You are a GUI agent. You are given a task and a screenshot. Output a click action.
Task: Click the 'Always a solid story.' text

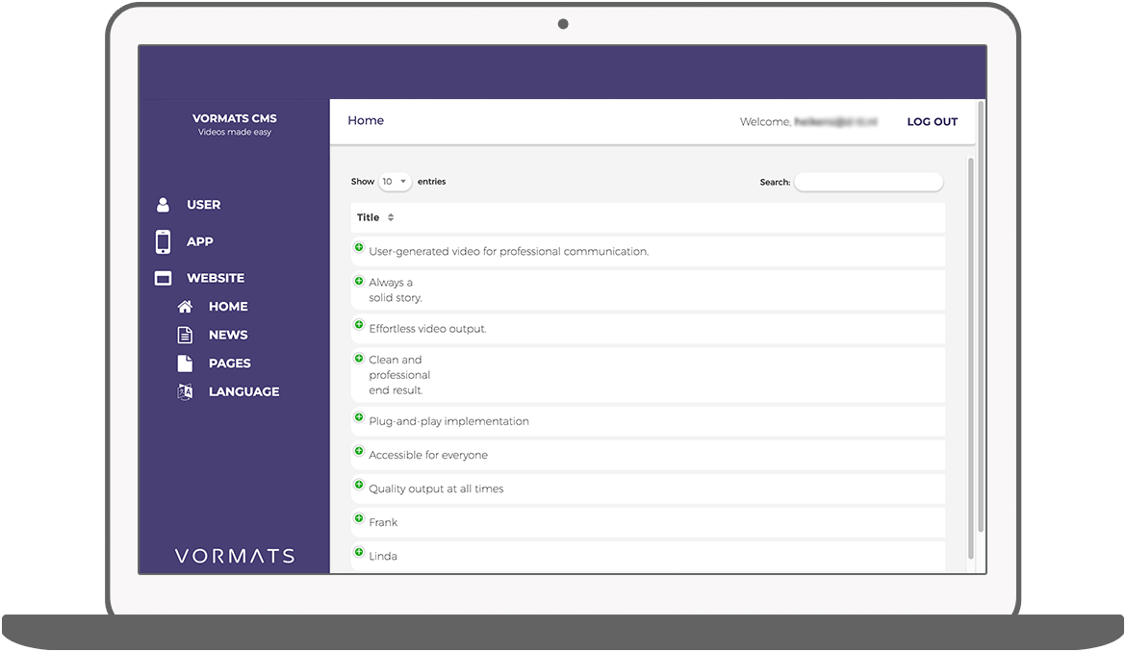coord(395,289)
